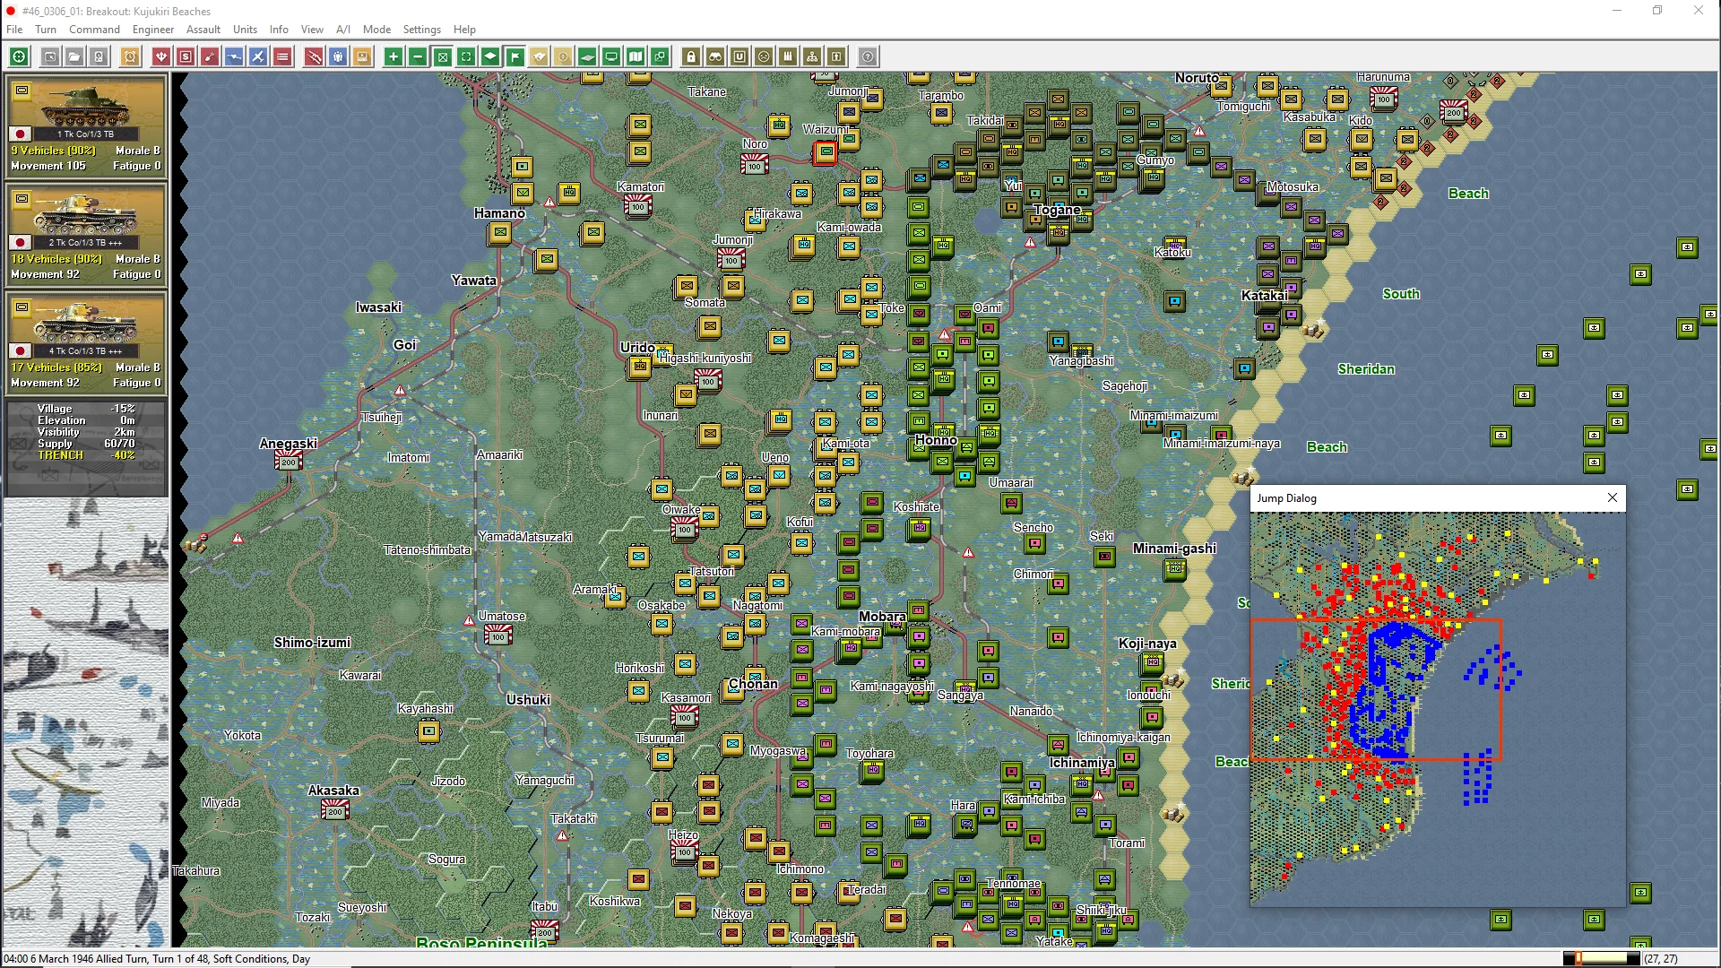Open the A/I menu
Screen dimensions: 1721x968
point(343,30)
